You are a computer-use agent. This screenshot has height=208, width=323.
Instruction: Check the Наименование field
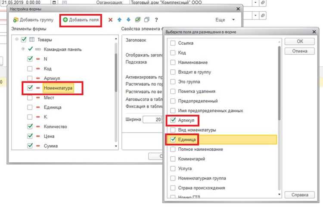pyautogui.click(x=173, y=62)
